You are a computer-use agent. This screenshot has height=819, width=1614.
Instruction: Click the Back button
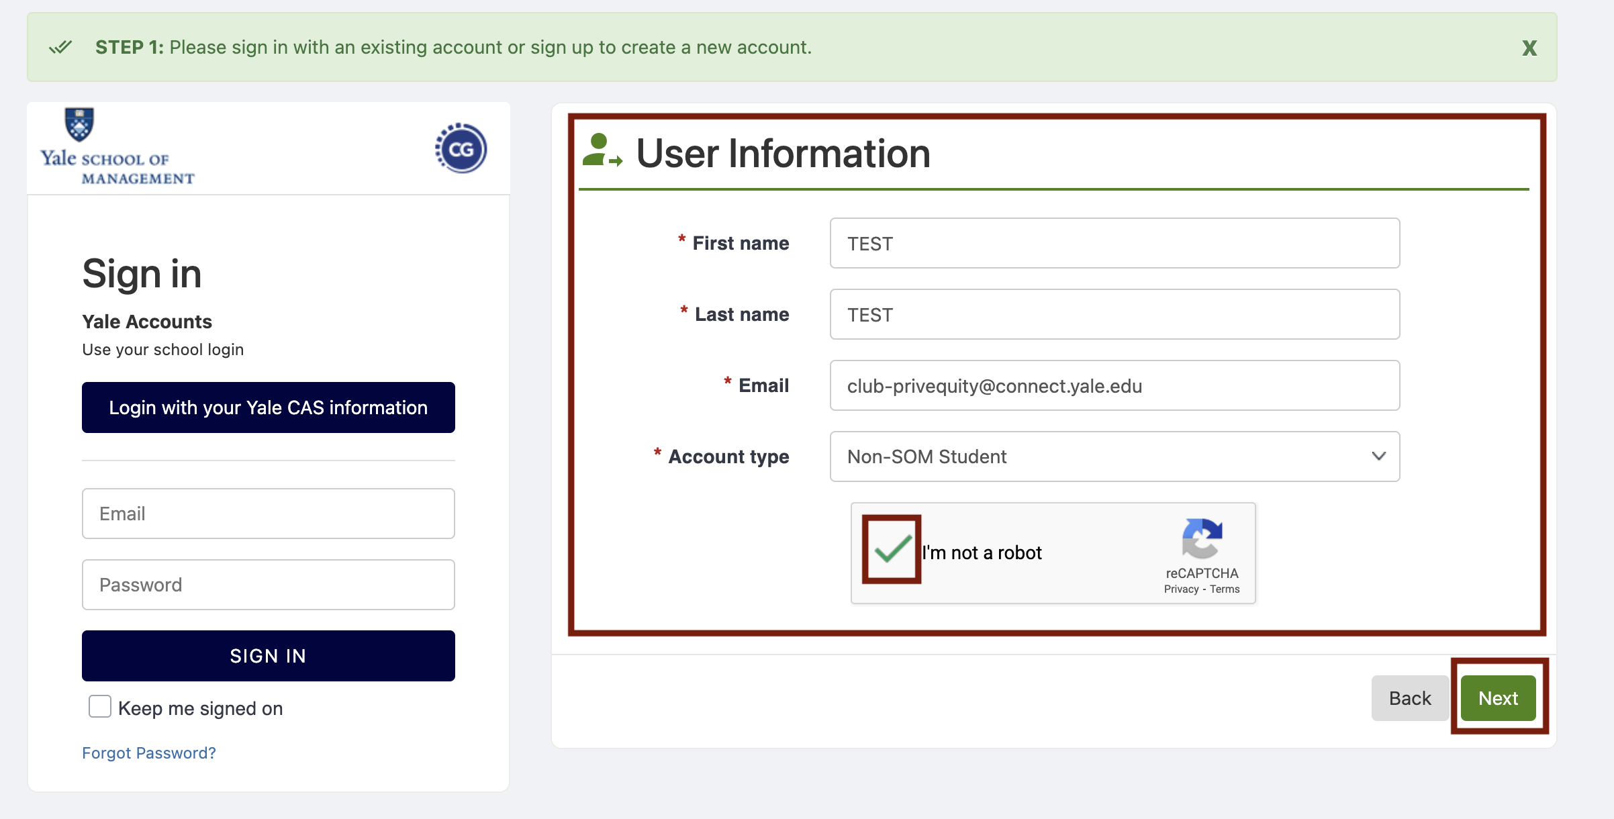pyautogui.click(x=1409, y=698)
